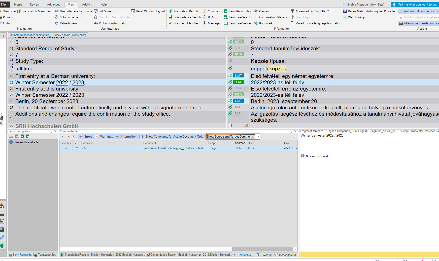This screenshot has height=261, width=439.
Task: Click blue NMT status box of segment 22
Action: click(238, 76)
